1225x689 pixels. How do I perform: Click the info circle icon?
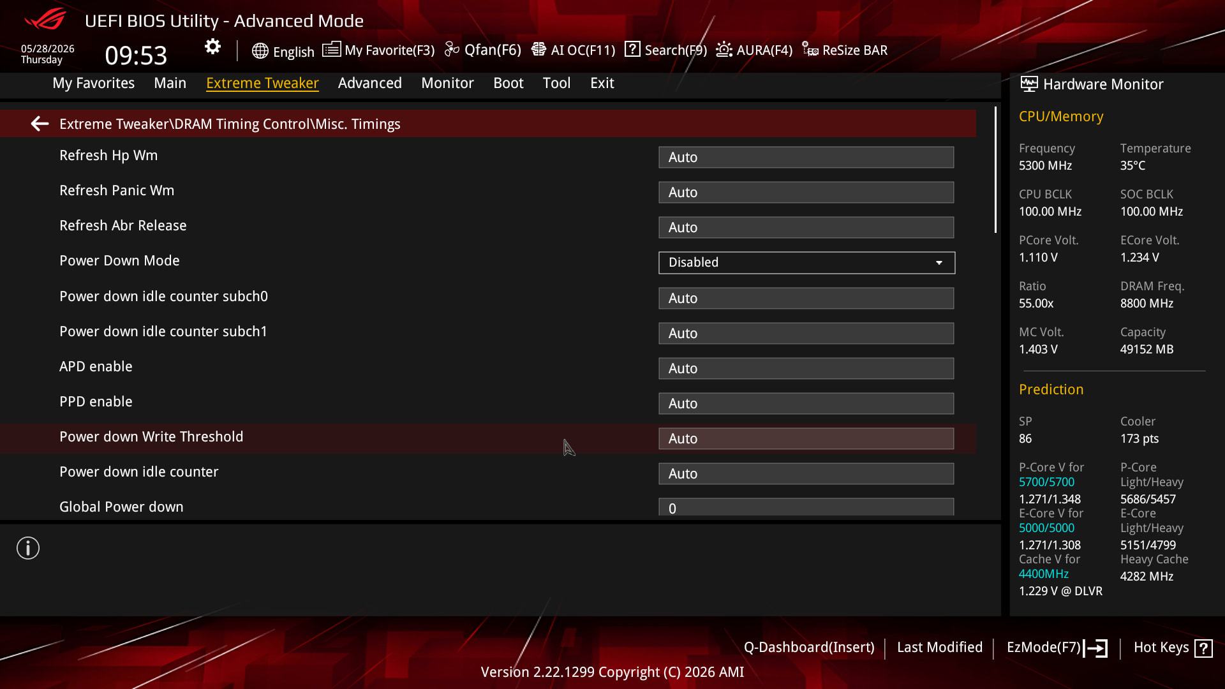pyautogui.click(x=28, y=548)
